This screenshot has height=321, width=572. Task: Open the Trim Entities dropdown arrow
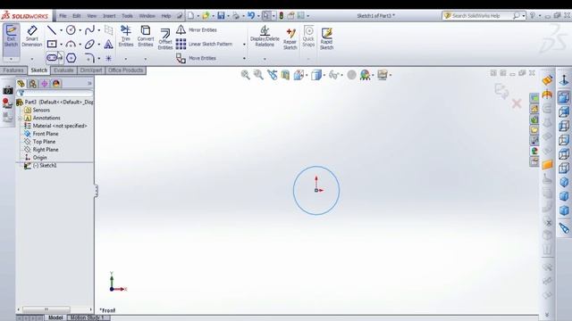[x=126, y=59]
